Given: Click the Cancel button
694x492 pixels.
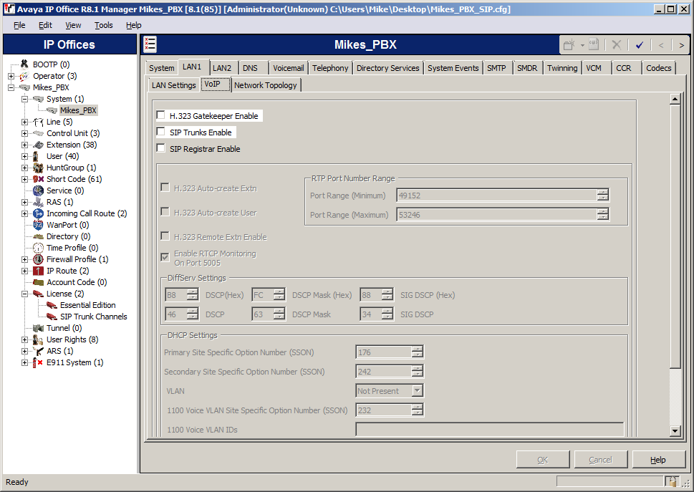Looking at the screenshot, I should tap(601, 460).
